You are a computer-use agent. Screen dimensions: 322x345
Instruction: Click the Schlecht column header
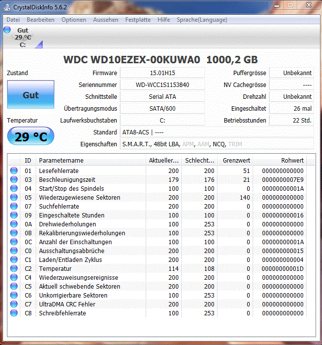coord(199,161)
